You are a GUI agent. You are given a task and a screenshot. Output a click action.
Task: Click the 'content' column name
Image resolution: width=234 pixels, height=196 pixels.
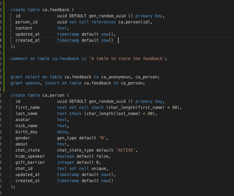(x=24, y=28)
